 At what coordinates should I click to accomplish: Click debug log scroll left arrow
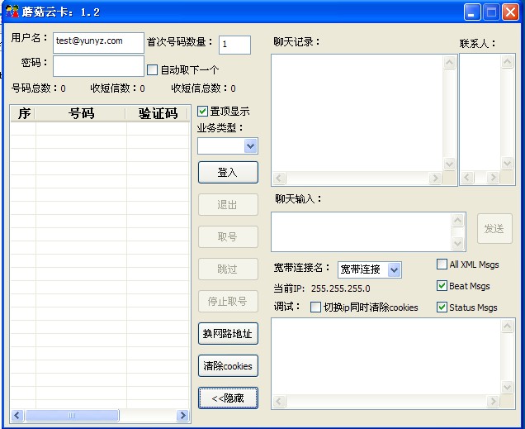tap(279, 401)
